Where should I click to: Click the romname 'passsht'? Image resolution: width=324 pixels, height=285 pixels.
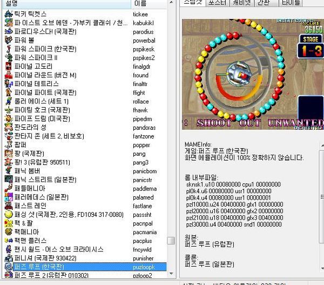point(142,215)
